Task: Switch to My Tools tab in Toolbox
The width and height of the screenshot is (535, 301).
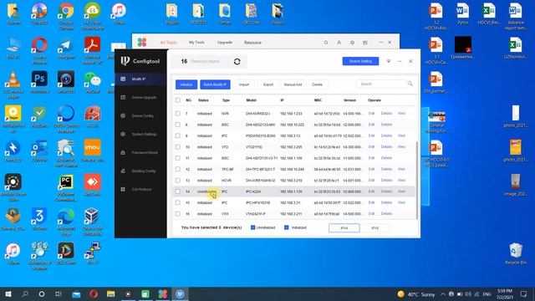Action: click(196, 43)
